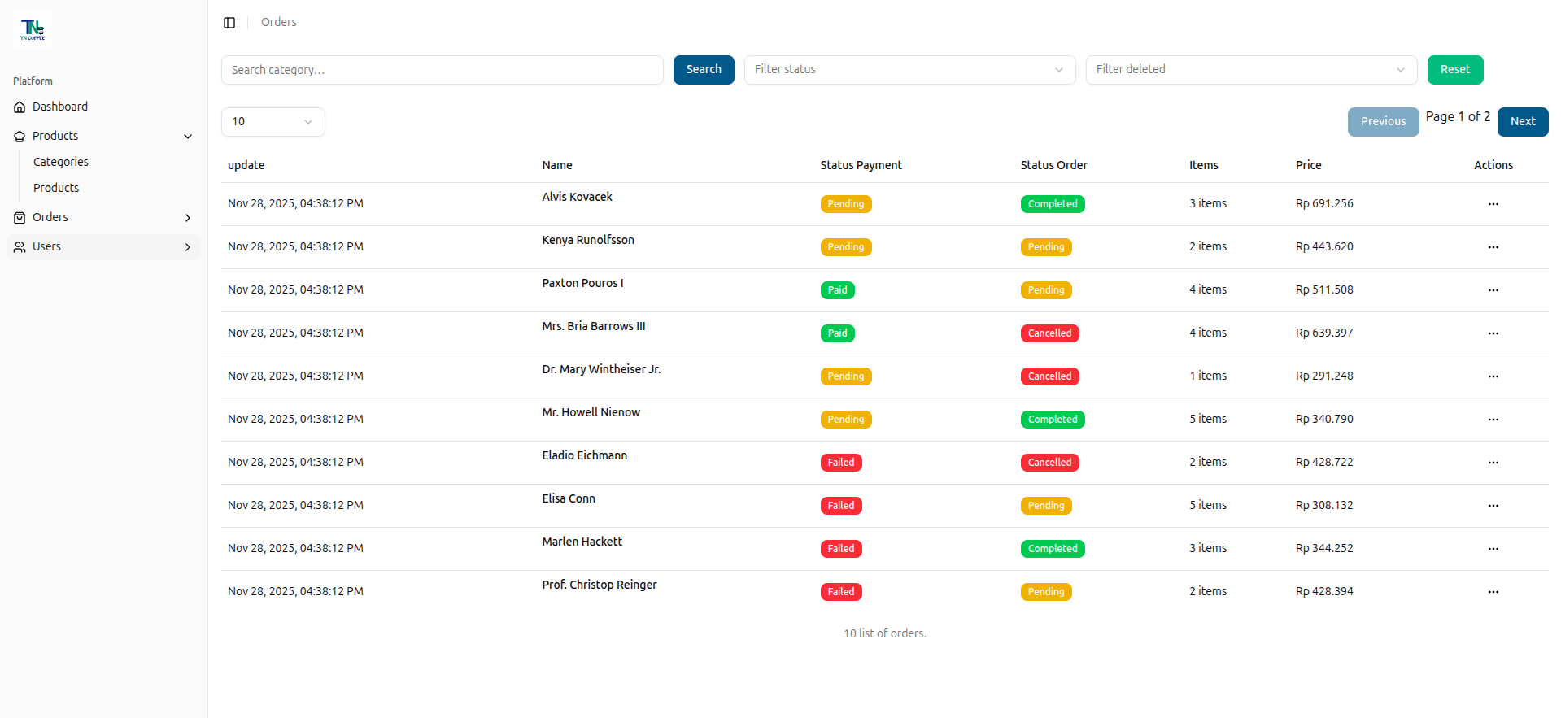Screen dimensions: 1561x718
Task: Click the Dashboard home icon
Action: 20,107
